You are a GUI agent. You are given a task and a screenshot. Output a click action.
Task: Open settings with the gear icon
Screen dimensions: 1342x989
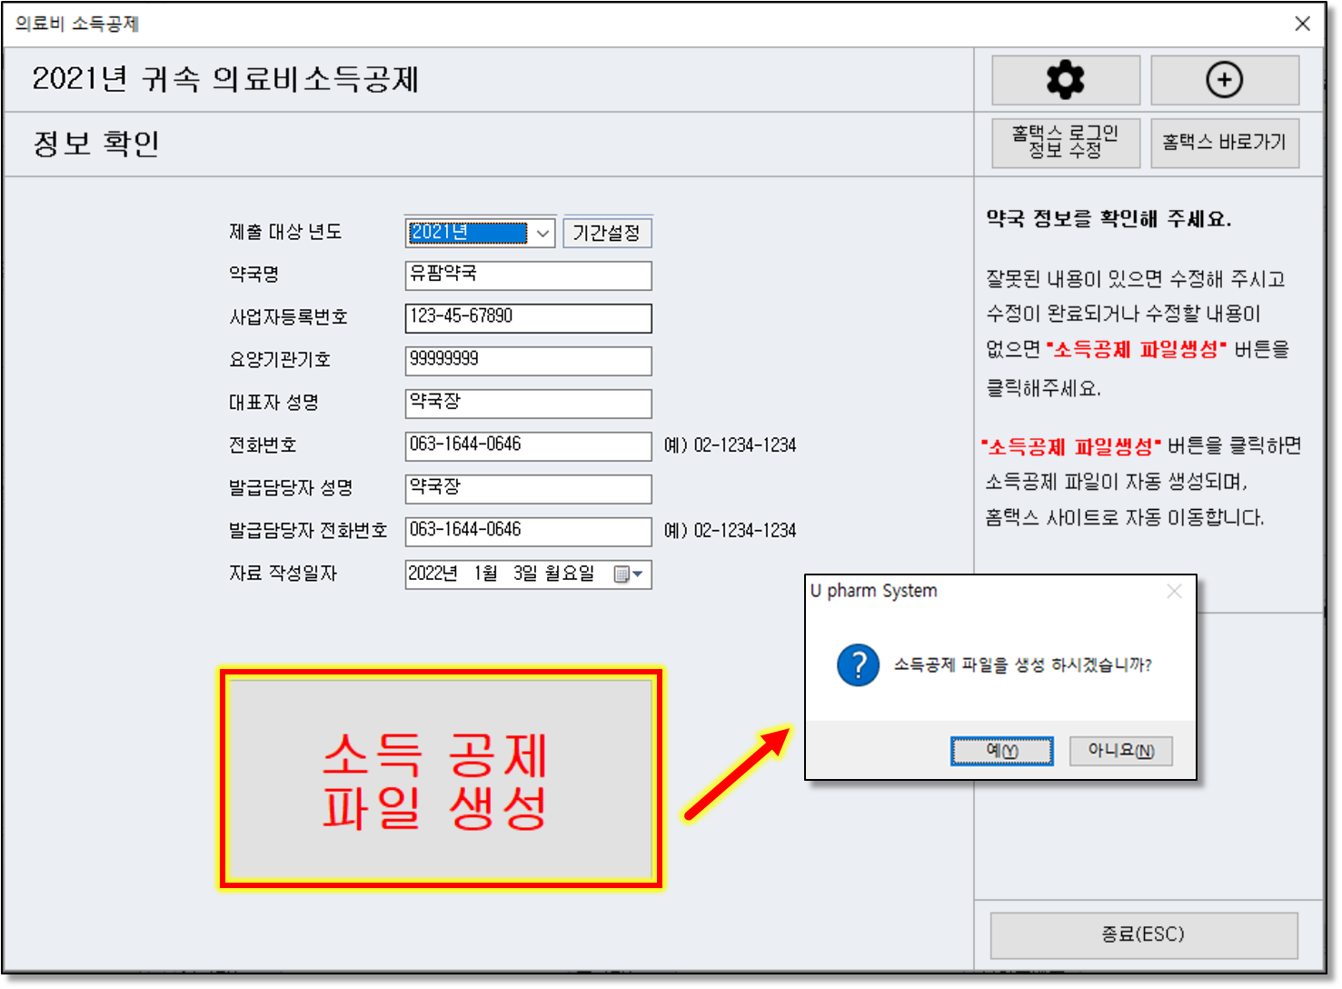click(1065, 80)
